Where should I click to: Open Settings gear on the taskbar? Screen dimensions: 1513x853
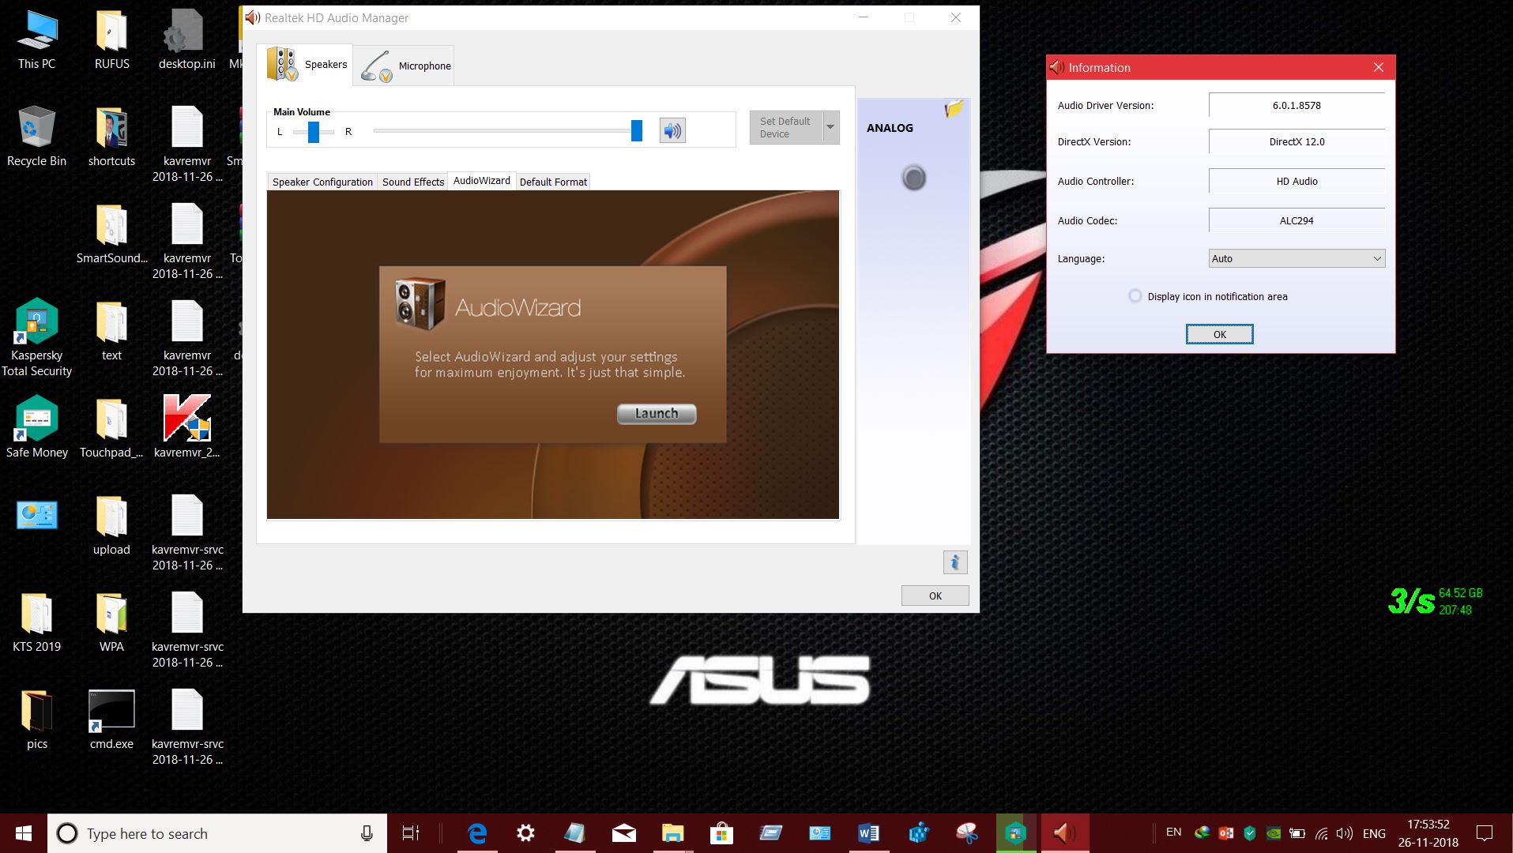click(525, 833)
